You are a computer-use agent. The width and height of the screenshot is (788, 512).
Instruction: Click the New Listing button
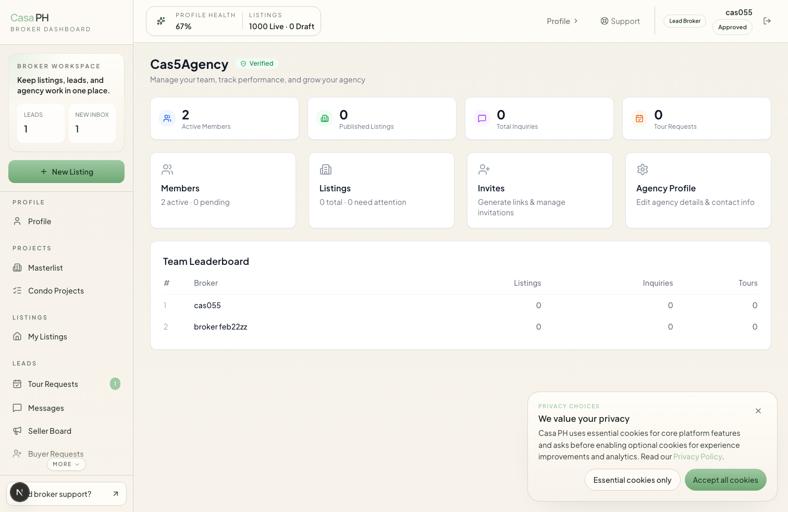(66, 172)
